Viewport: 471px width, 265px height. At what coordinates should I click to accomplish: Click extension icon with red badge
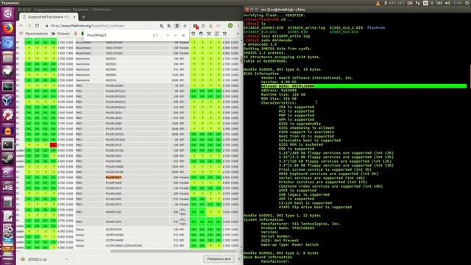(196, 26)
